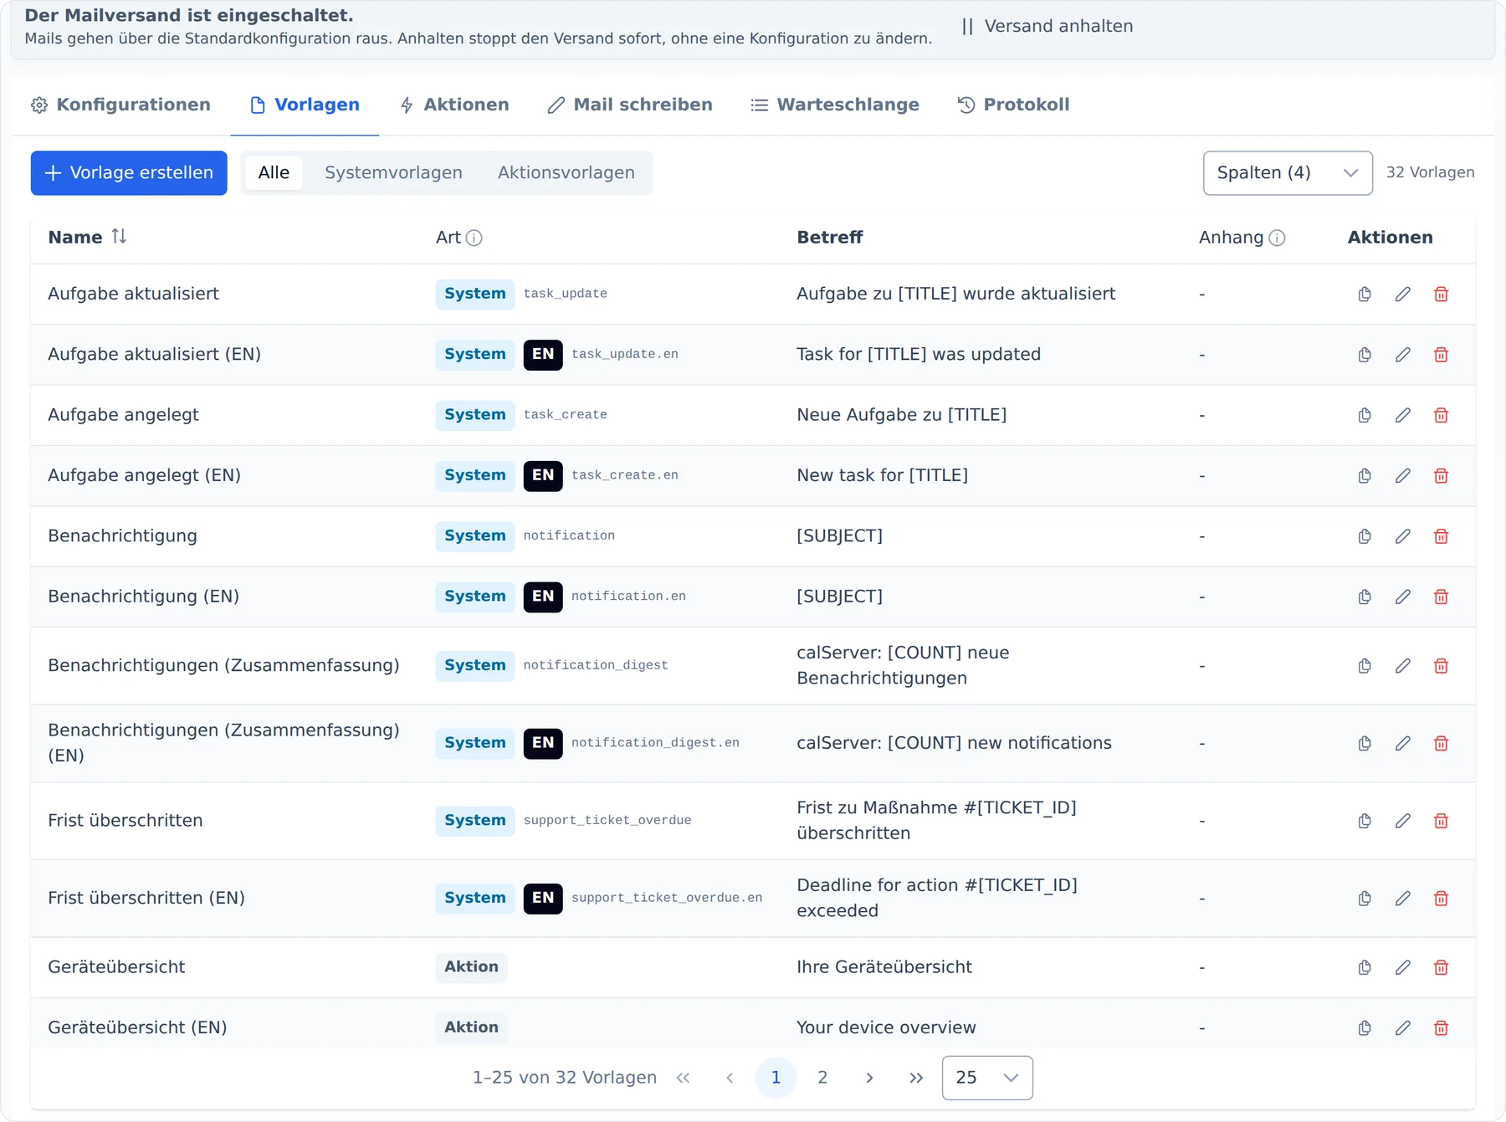The width and height of the screenshot is (1506, 1122).
Task: Click Vorlage erstellen button
Action: 129,173
